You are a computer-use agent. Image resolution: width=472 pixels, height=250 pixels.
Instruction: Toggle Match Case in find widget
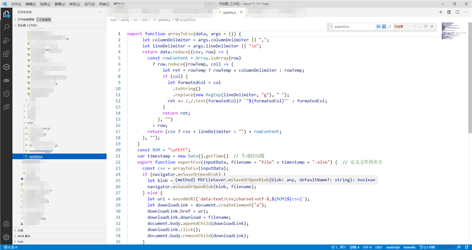point(379,26)
